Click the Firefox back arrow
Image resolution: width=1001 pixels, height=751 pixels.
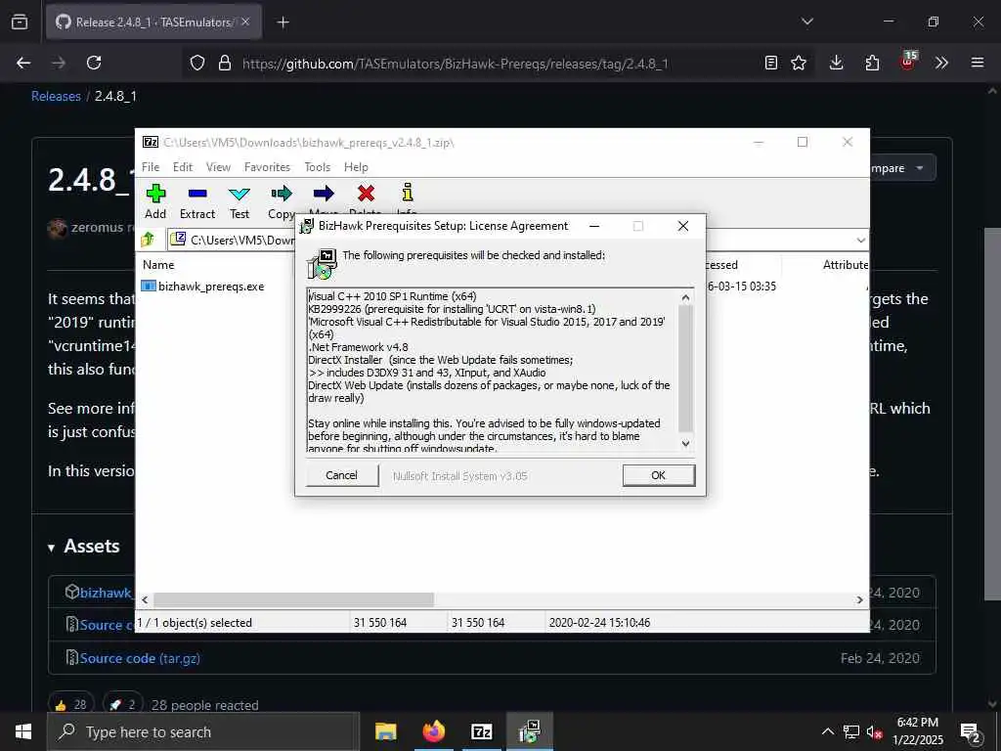23,63
